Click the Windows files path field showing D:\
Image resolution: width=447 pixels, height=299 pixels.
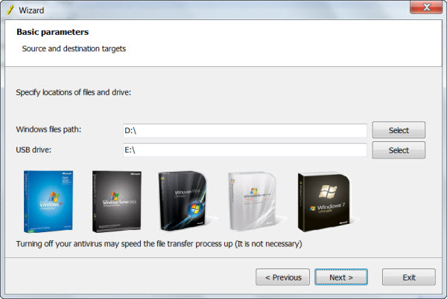click(x=245, y=131)
